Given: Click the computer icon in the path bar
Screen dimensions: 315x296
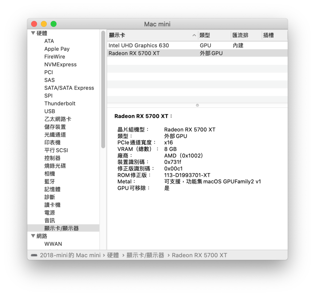Looking at the screenshot, I should point(34,255).
